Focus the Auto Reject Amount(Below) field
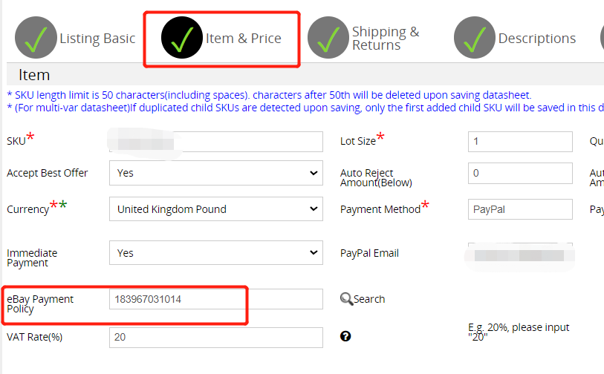Viewport: 604px width, 374px height. click(x=520, y=173)
